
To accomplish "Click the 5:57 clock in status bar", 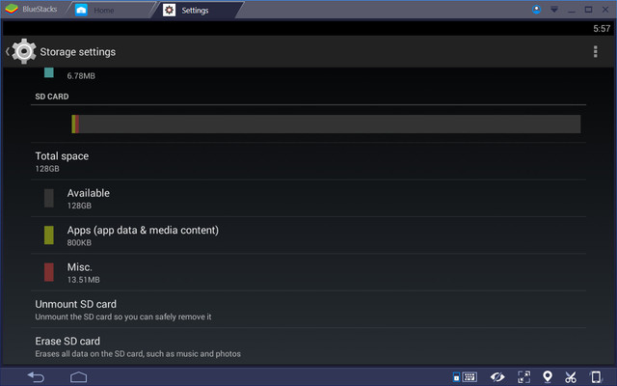I will pyautogui.click(x=602, y=28).
